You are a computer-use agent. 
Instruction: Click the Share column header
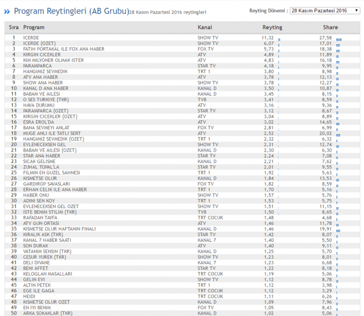330,27
